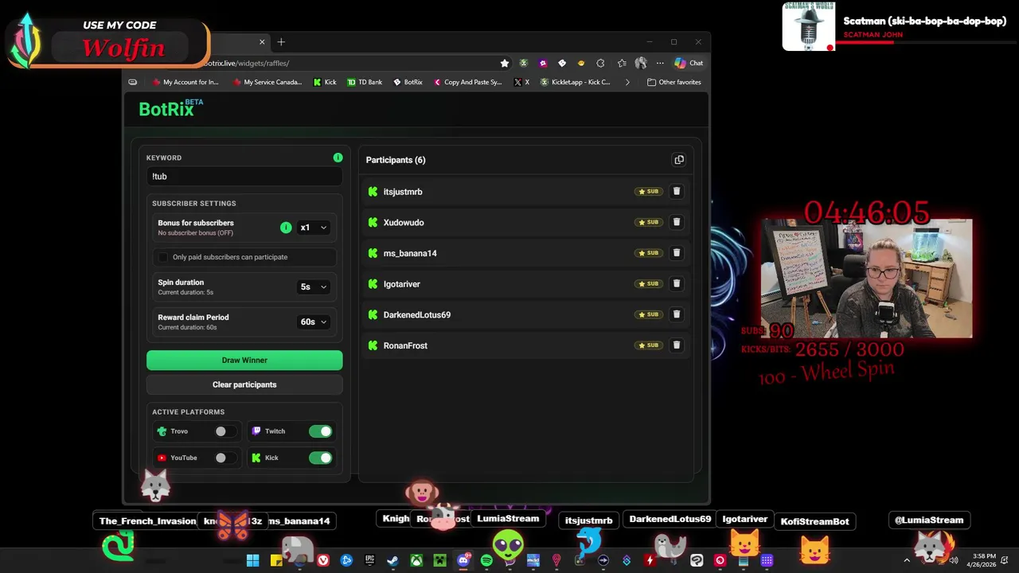Open Epic Games Launcher from taskbar

[369, 560]
